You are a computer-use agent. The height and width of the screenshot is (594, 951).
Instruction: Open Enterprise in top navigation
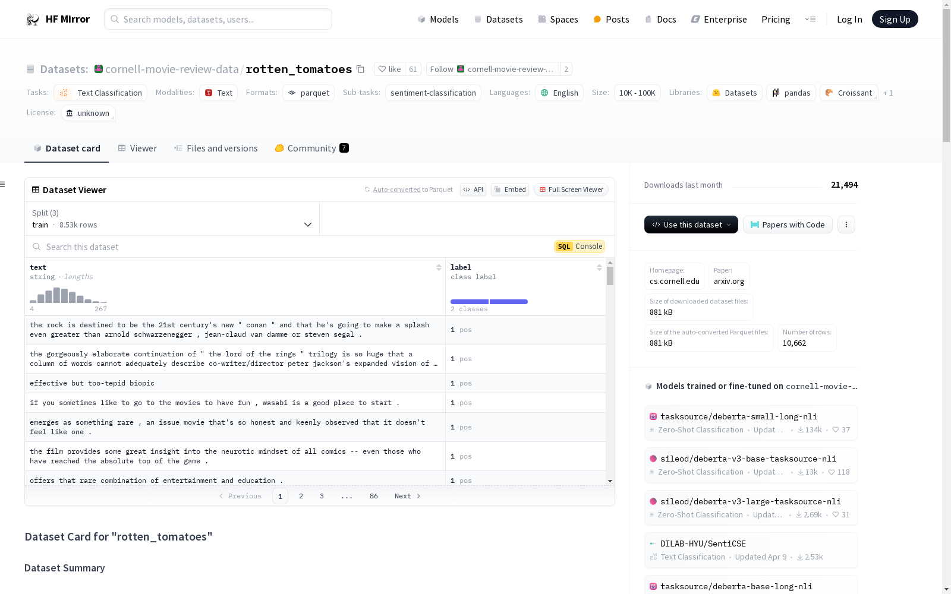[x=719, y=19]
